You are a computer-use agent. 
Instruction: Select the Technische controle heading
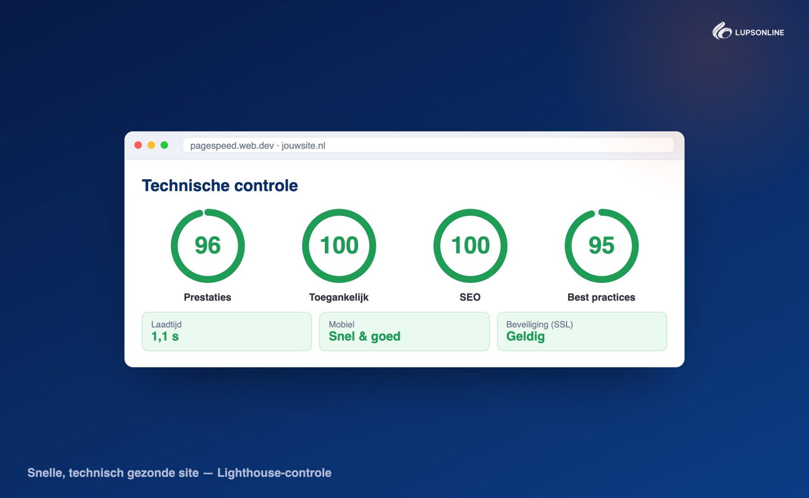point(220,186)
